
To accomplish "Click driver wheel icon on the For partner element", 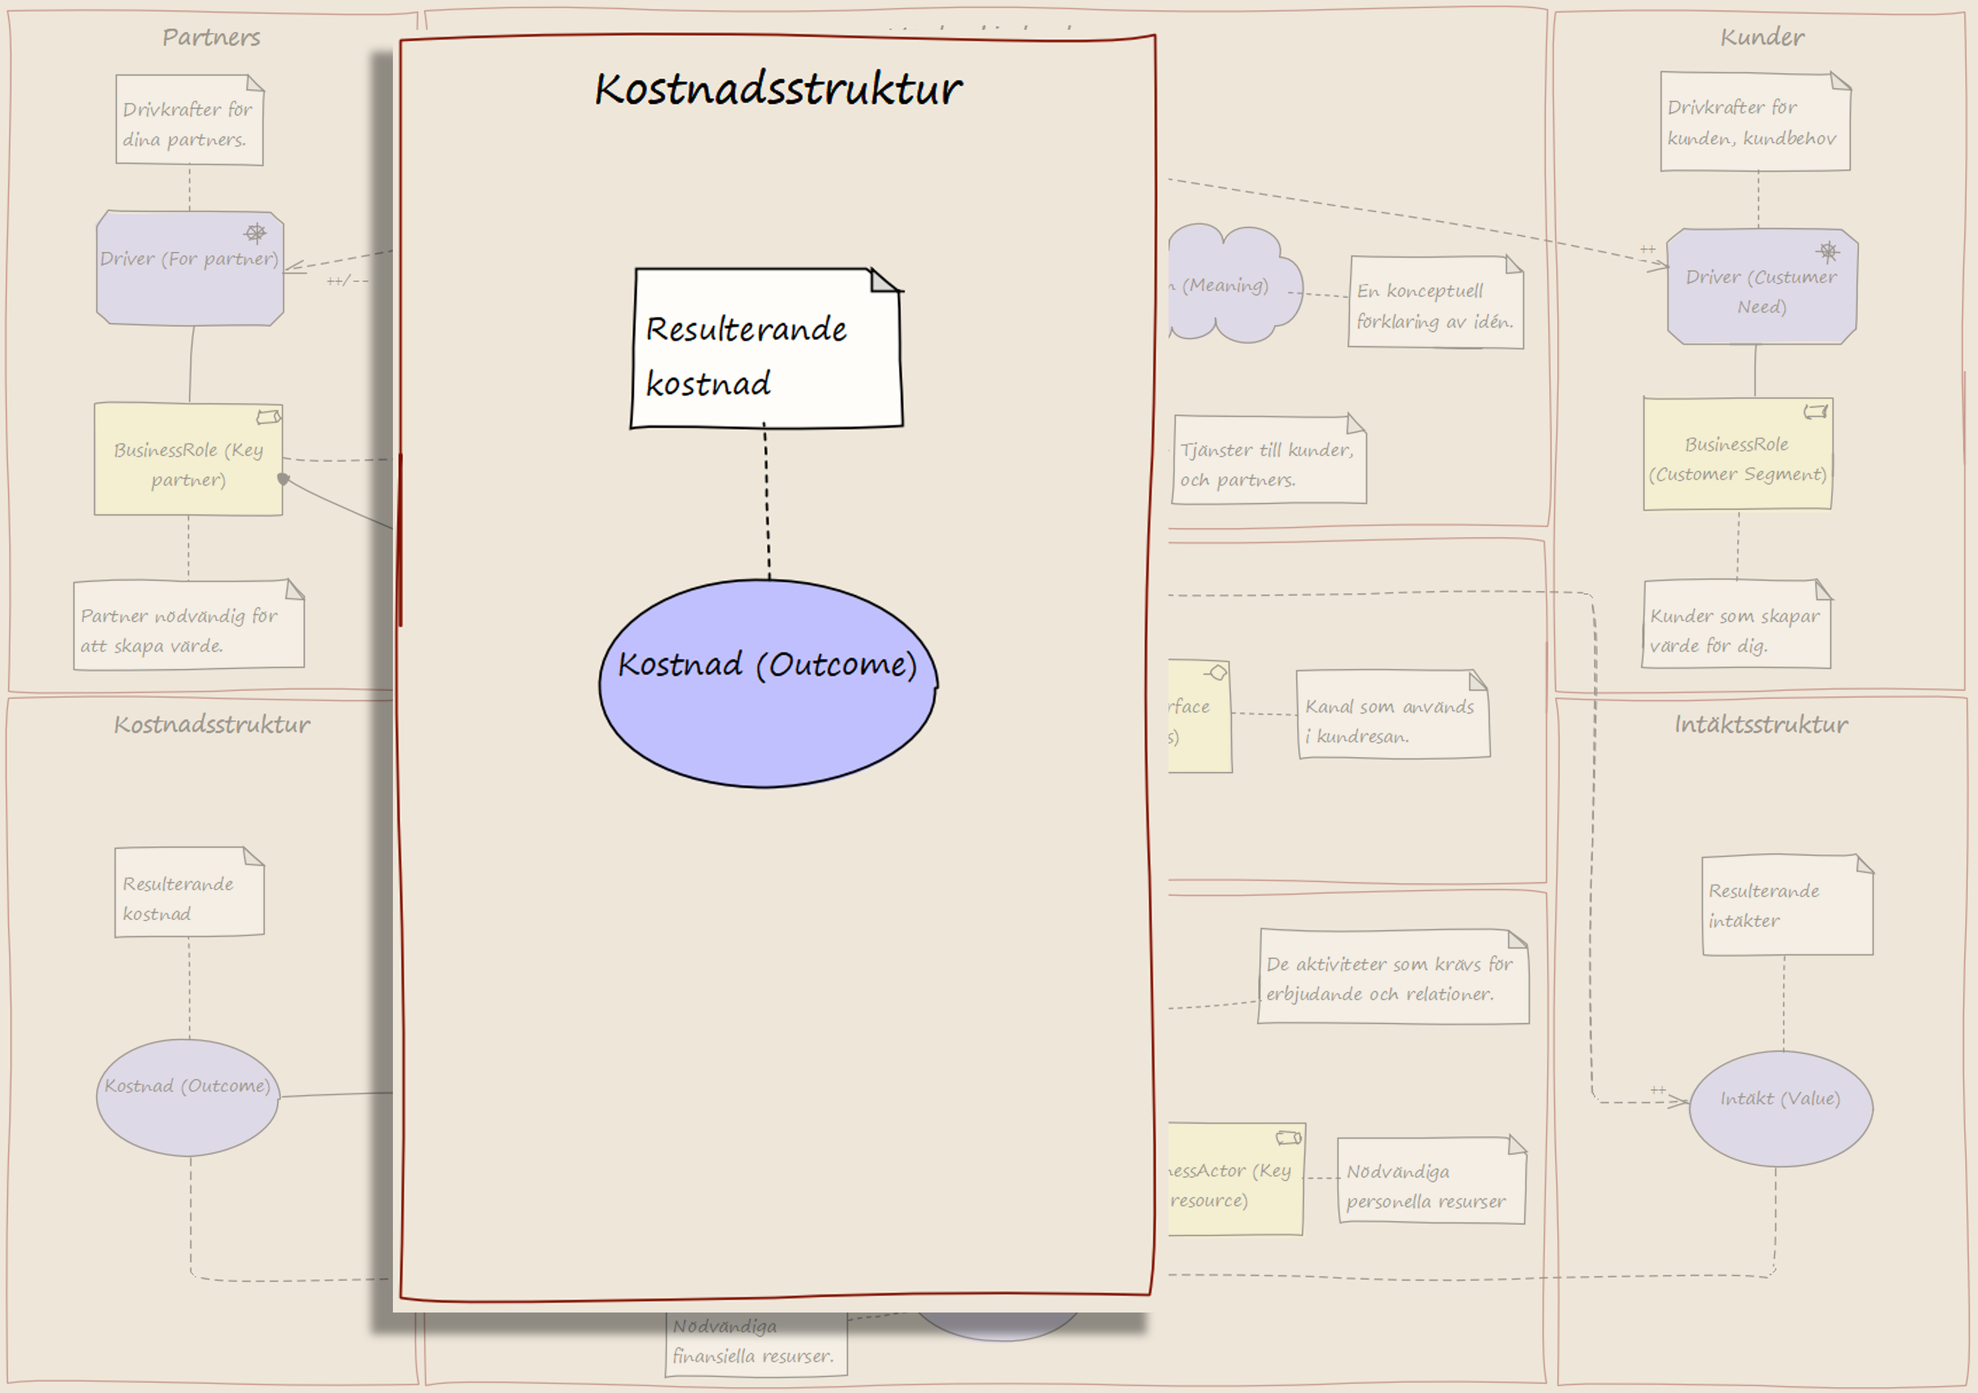I will pos(256,232).
